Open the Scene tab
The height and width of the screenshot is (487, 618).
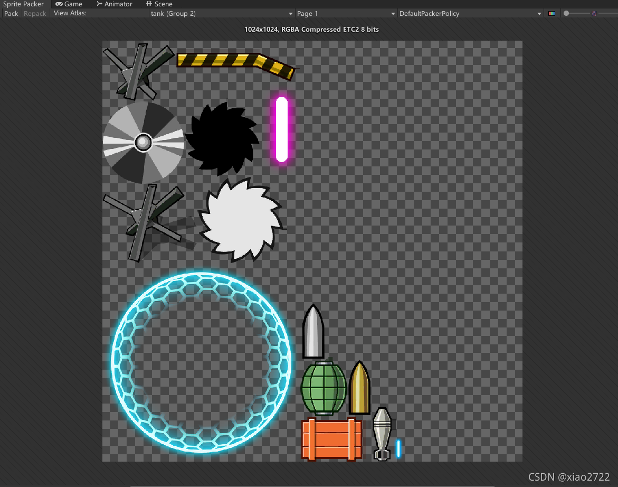pos(159,4)
